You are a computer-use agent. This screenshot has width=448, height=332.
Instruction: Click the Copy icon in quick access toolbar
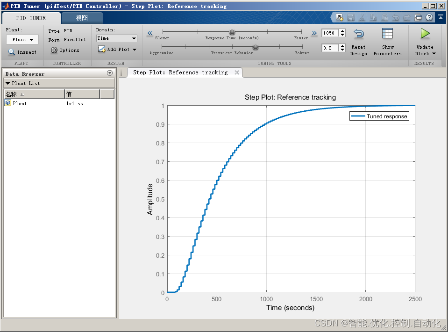[373, 17]
